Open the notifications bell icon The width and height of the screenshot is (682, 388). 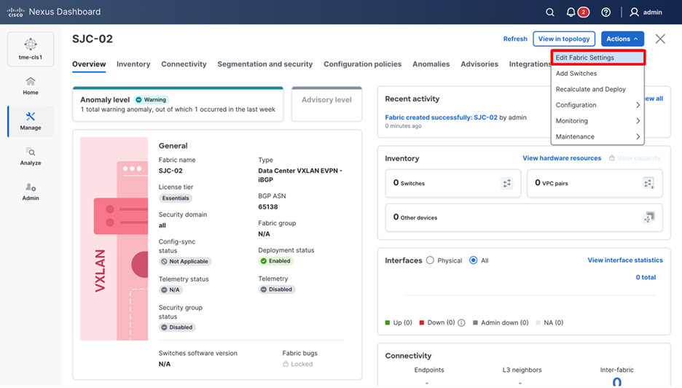571,12
